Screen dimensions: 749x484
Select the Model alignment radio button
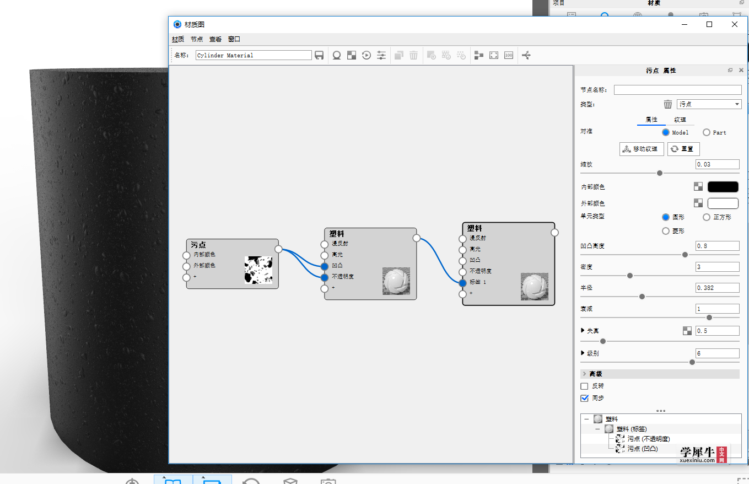tap(666, 132)
